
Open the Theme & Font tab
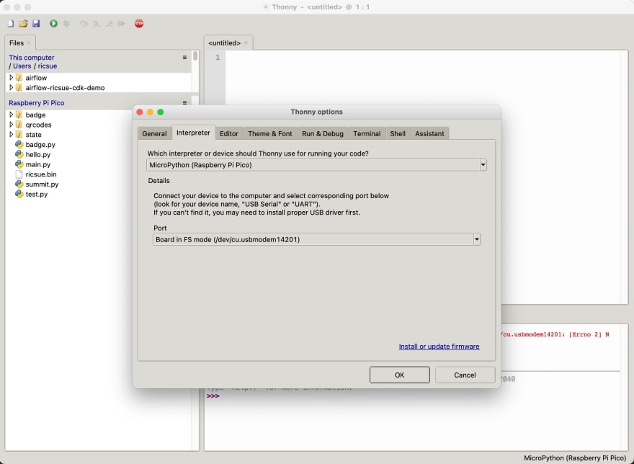pos(270,133)
